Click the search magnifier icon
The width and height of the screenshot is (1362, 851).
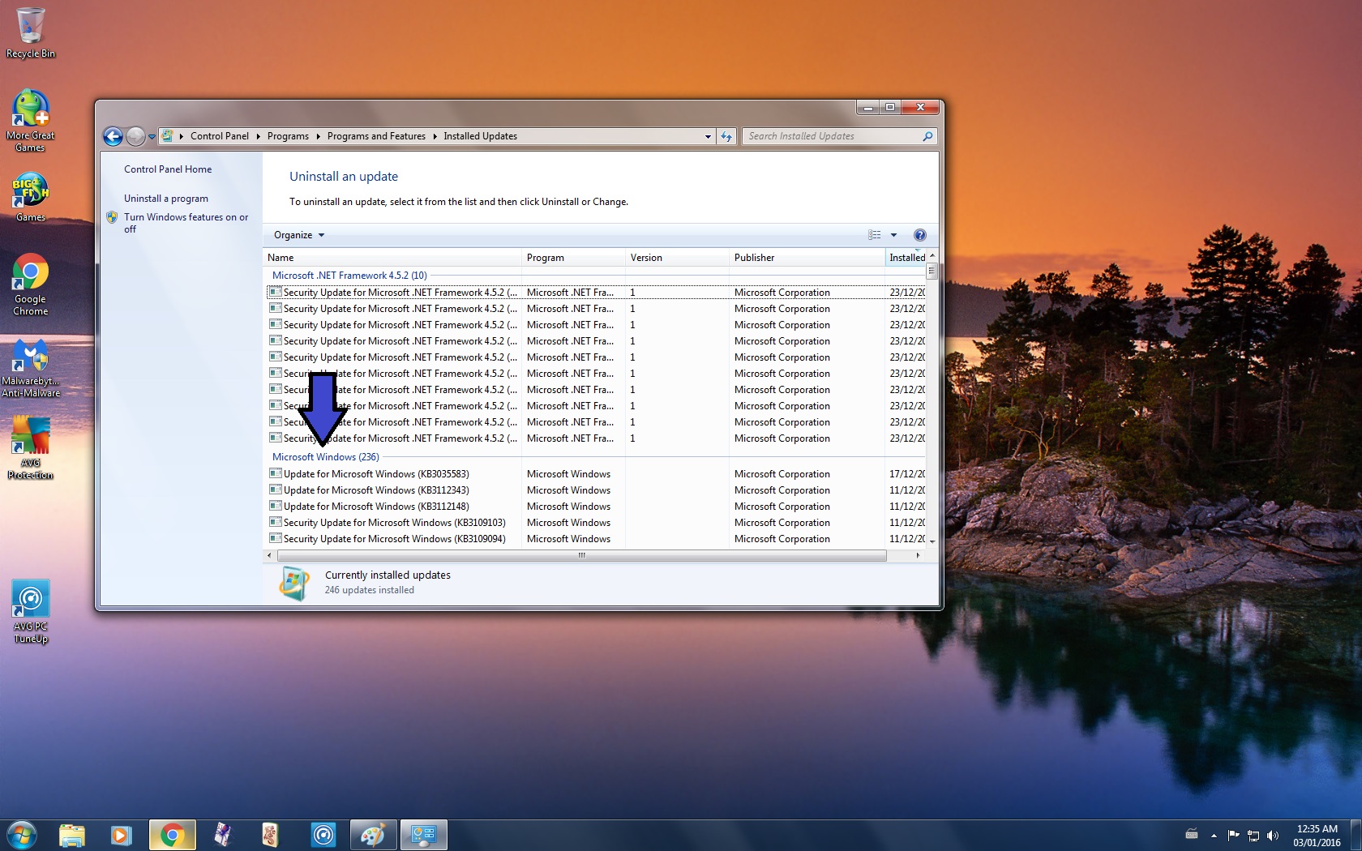[927, 136]
